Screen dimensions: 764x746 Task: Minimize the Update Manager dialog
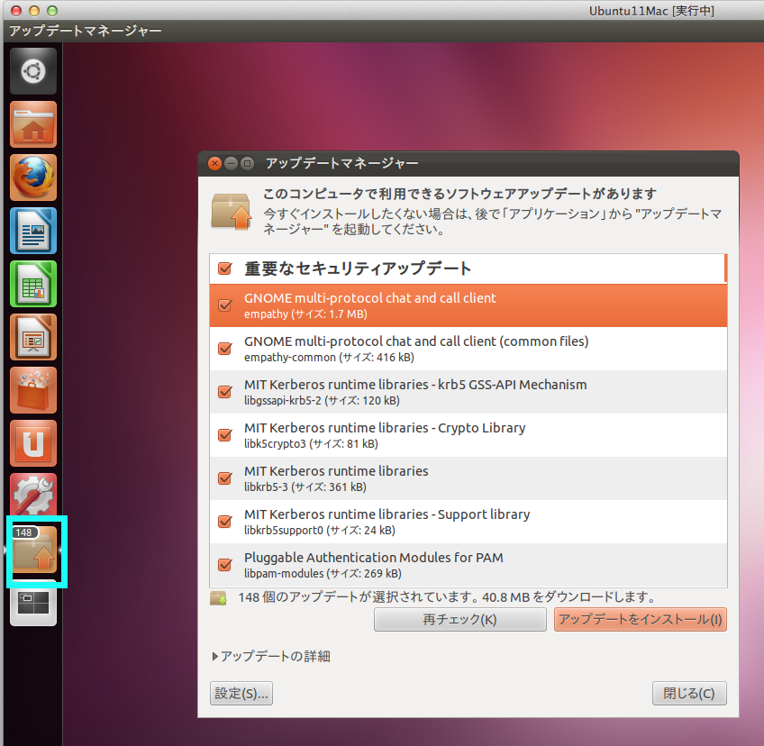[231, 163]
